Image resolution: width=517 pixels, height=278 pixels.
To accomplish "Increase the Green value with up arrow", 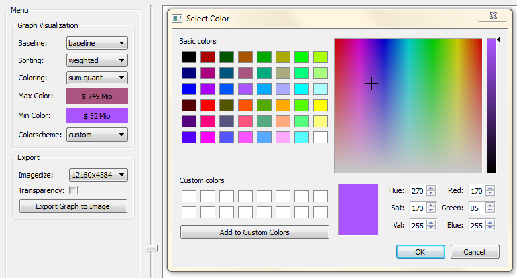I will 490,206.
